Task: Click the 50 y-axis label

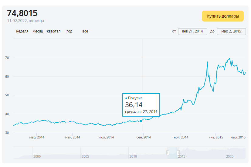Action: (7, 95)
